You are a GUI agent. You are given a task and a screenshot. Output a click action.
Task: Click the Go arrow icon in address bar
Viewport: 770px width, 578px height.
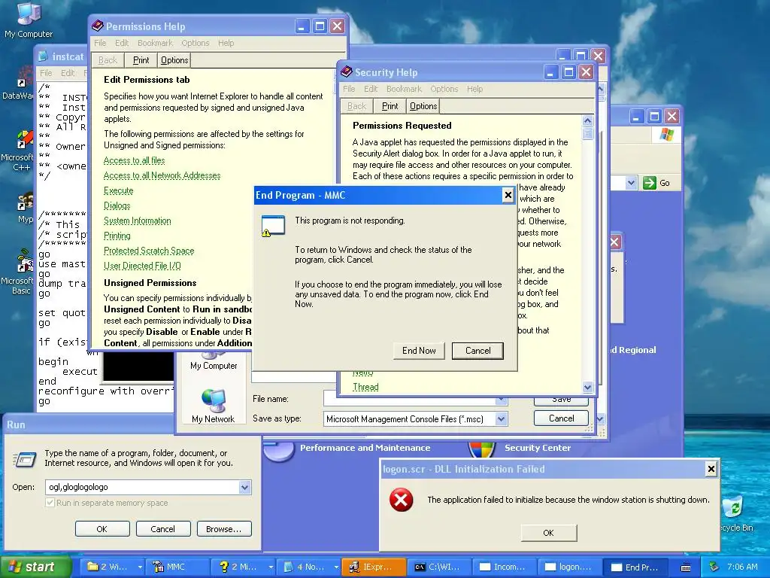point(649,183)
